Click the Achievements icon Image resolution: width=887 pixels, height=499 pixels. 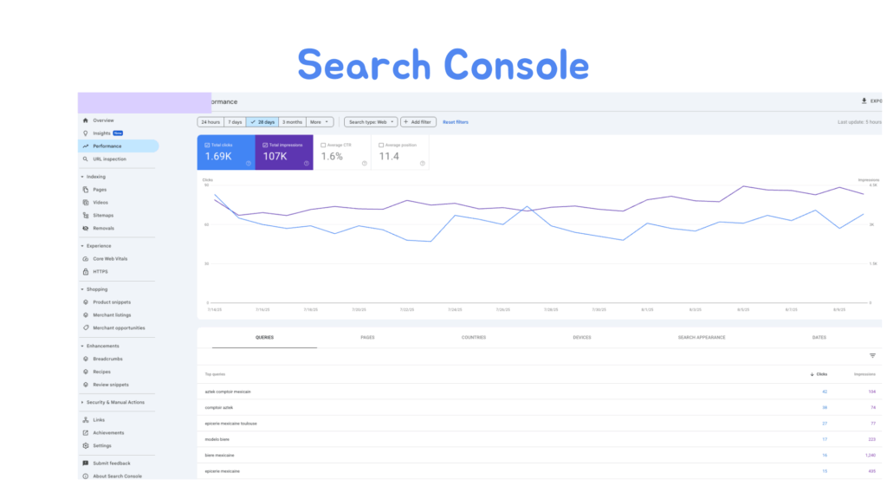(x=86, y=433)
